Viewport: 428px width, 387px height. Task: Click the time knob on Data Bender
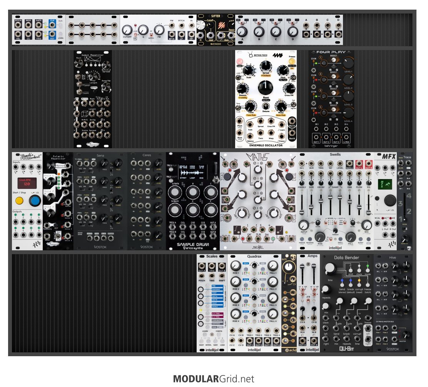tap(330, 268)
